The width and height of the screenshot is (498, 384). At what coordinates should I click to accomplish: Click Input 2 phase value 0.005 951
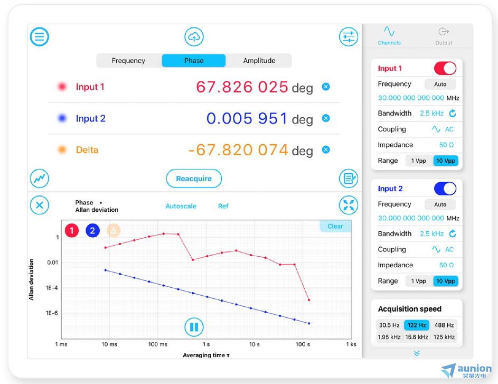click(x=247, y=118)
